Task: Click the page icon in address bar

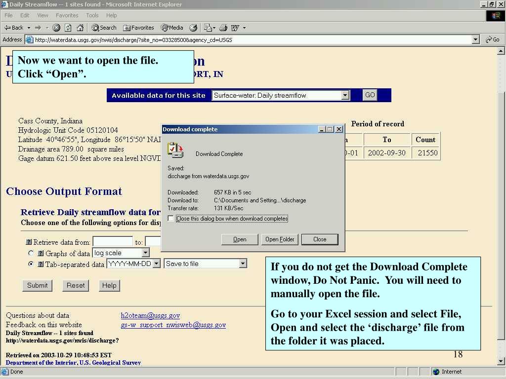Action: point(29,39)
